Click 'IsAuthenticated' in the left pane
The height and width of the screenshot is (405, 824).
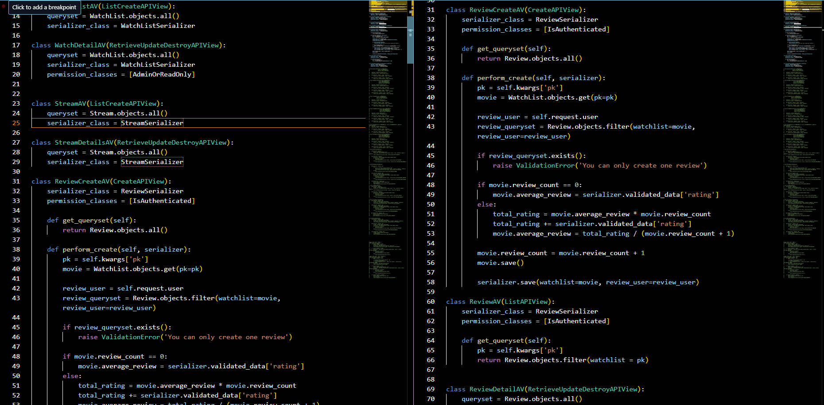pos(162,201)
